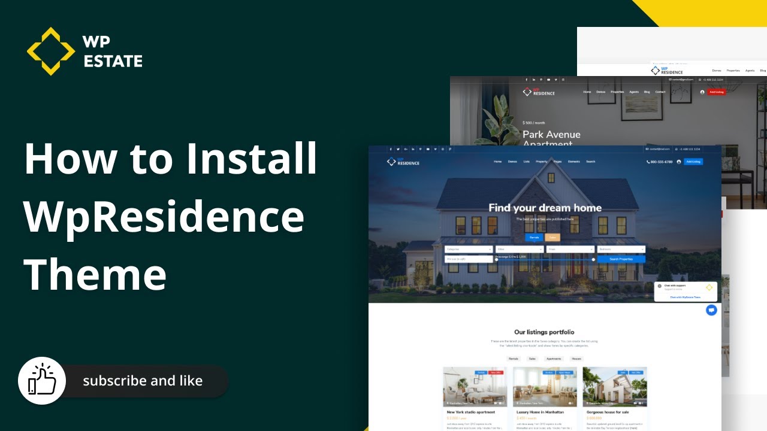Open Blog menu on the gray site
This screenshot has height=431, width=767.
coord(647,92)
